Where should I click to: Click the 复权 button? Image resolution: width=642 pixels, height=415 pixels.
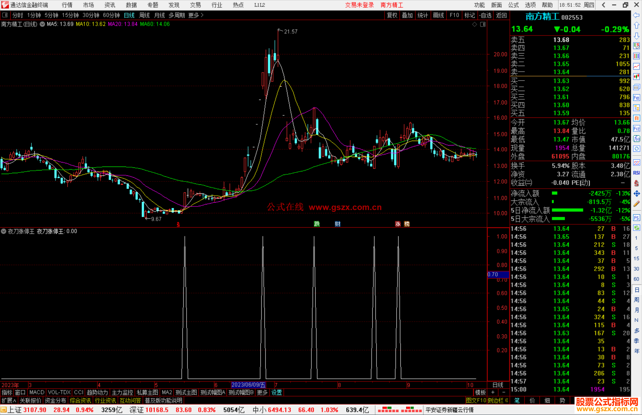coord(392,15)
